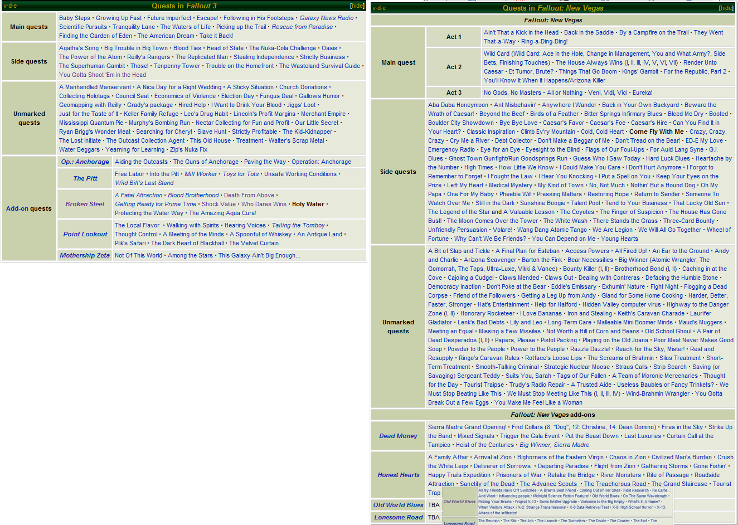
Task: Open No Gods, No Masters link
Action: tap(512, 93)
